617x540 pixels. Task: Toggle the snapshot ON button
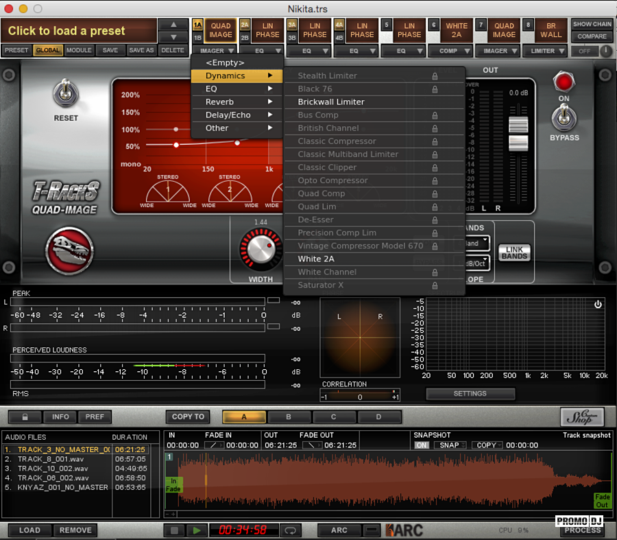422,445
